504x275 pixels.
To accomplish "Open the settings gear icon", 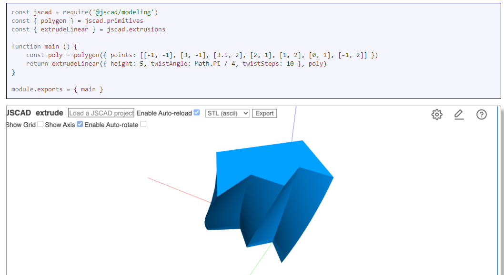I will (436, 115).
